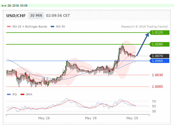The image size is (174, 128).
Task: Click the Research © 2019 Trading Central credit
Action: 144,27
